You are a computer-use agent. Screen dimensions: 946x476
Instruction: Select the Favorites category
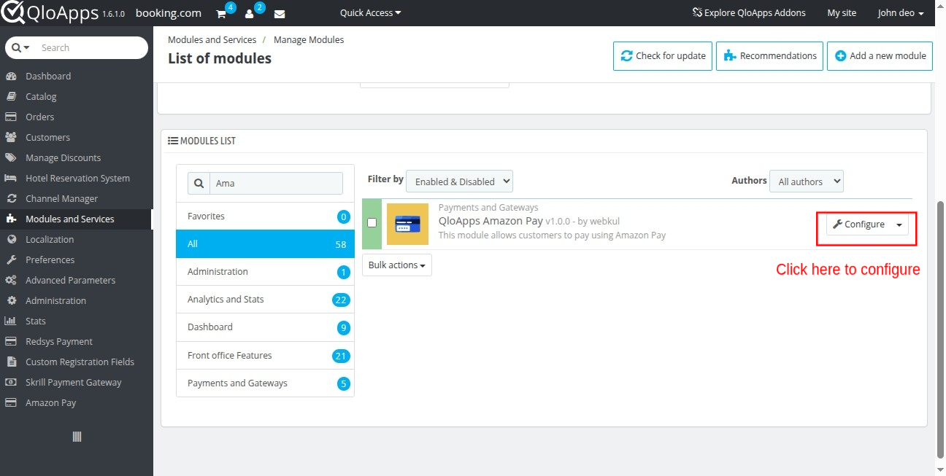[x=265, y=216]
